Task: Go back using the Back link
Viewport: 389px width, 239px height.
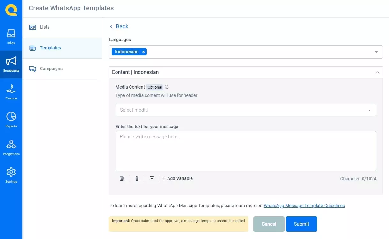Action: [x=119, y=26]
